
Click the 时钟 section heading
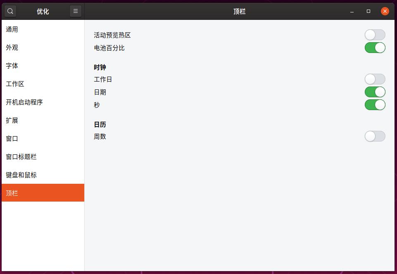[x=100, y=67]
